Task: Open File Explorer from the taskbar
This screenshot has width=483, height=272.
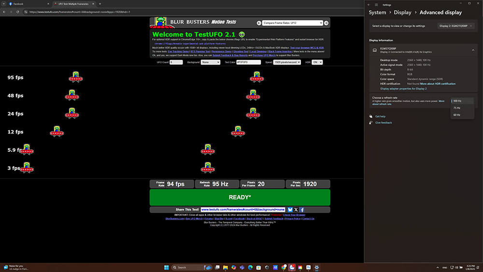Action: click(226, 267)
